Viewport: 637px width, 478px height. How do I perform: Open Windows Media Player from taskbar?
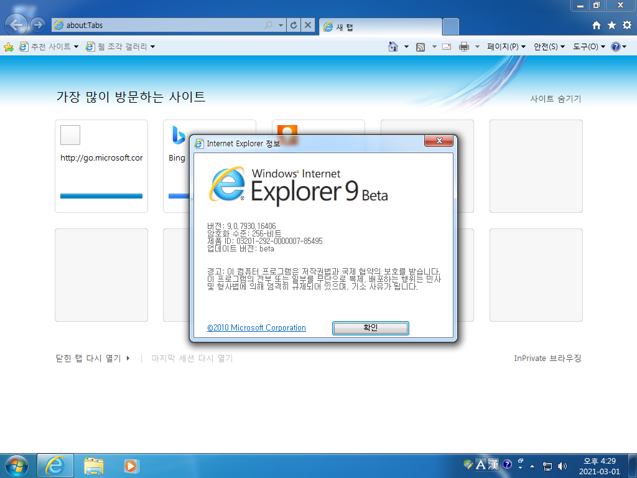[x=131, y=466]
